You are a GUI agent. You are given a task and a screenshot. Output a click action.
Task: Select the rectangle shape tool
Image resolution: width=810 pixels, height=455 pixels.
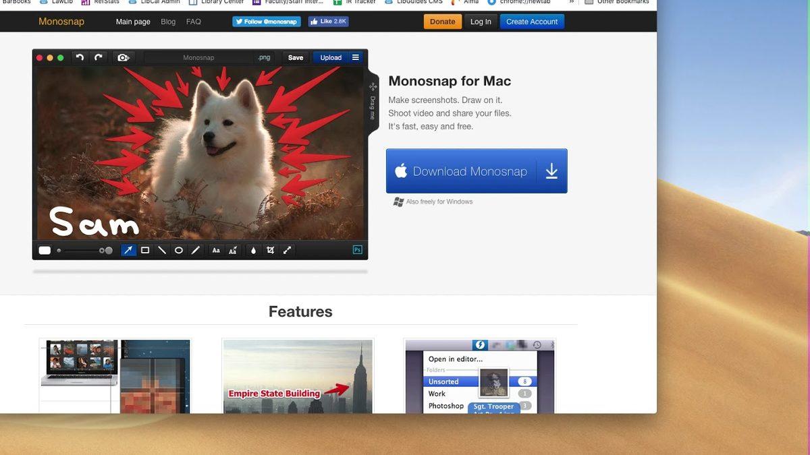pos(145,250)
